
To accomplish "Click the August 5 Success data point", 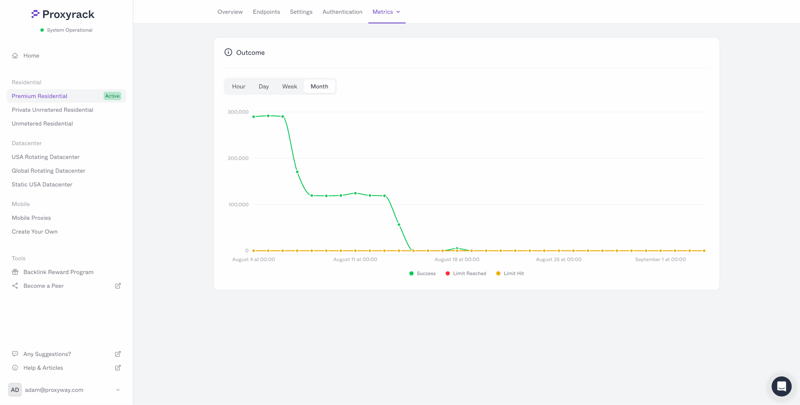I will pyautogui.click(x=268, y=116).
